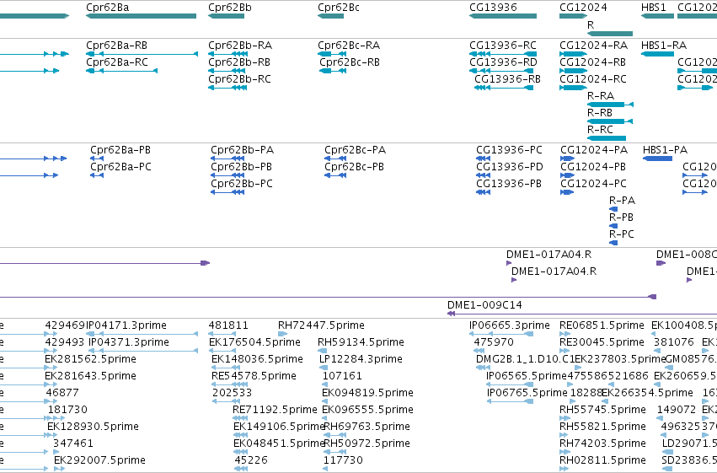This screenshot has height=473, width=717.
Task: Select transcript Cpr62Bb-RB label
Action: click(239, 62)
